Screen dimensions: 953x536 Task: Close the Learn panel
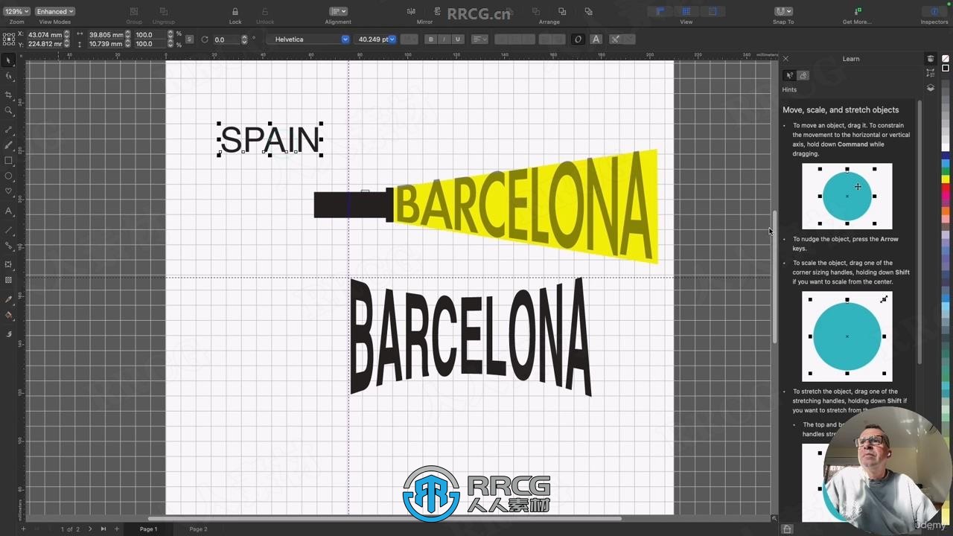click(785, 59)
